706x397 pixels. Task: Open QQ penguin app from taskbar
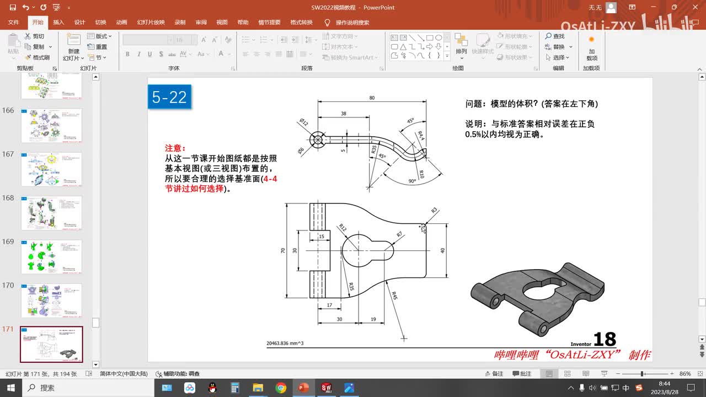point(212,388)
